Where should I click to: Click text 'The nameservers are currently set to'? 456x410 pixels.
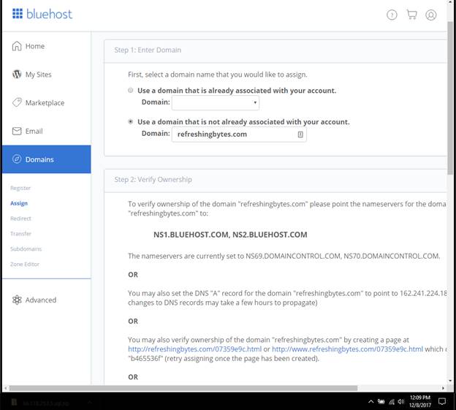[x=186, y=257]
